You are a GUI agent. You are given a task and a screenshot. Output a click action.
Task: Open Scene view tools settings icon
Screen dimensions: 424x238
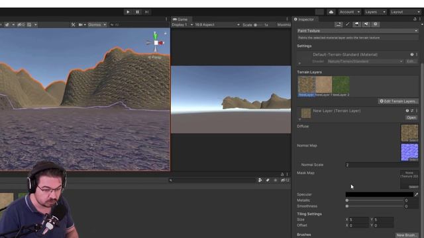pyautogui.click(x=73, y=24)
